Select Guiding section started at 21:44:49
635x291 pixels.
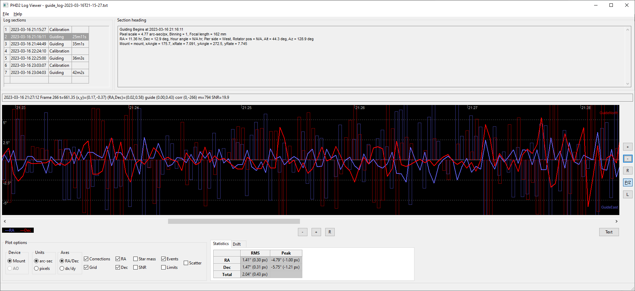[46, 44]
